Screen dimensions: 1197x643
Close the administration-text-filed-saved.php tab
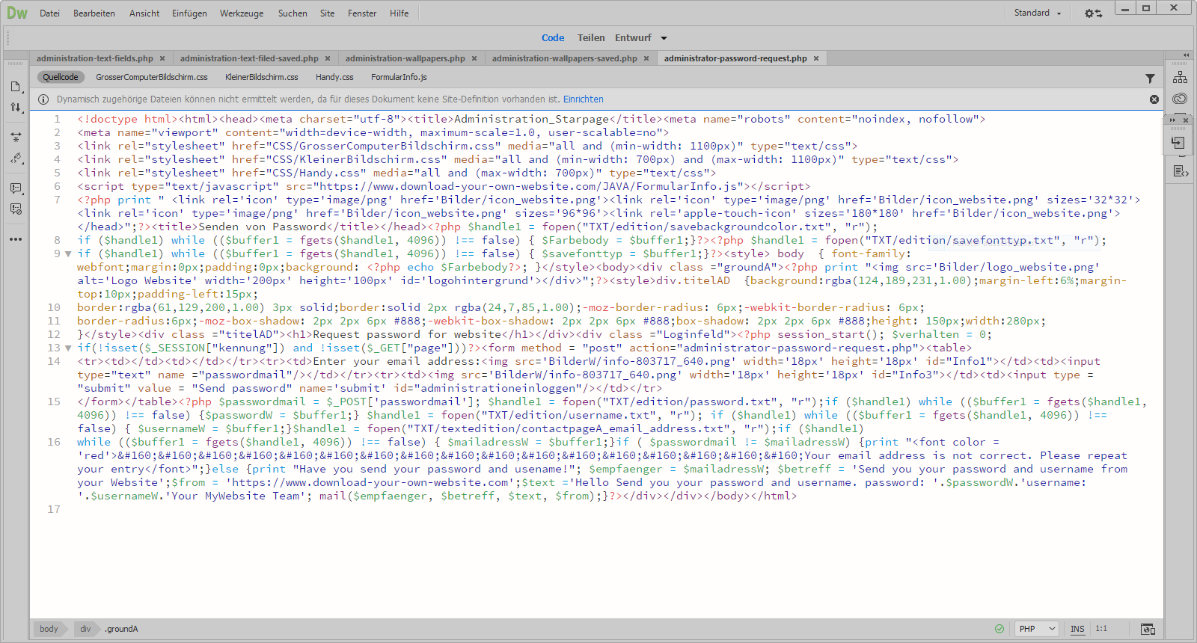(x=328, y=58)
